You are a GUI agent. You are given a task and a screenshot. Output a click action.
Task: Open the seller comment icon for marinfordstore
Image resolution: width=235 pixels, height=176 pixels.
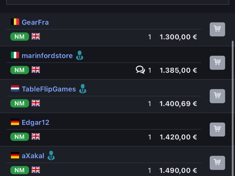[140, 70]
